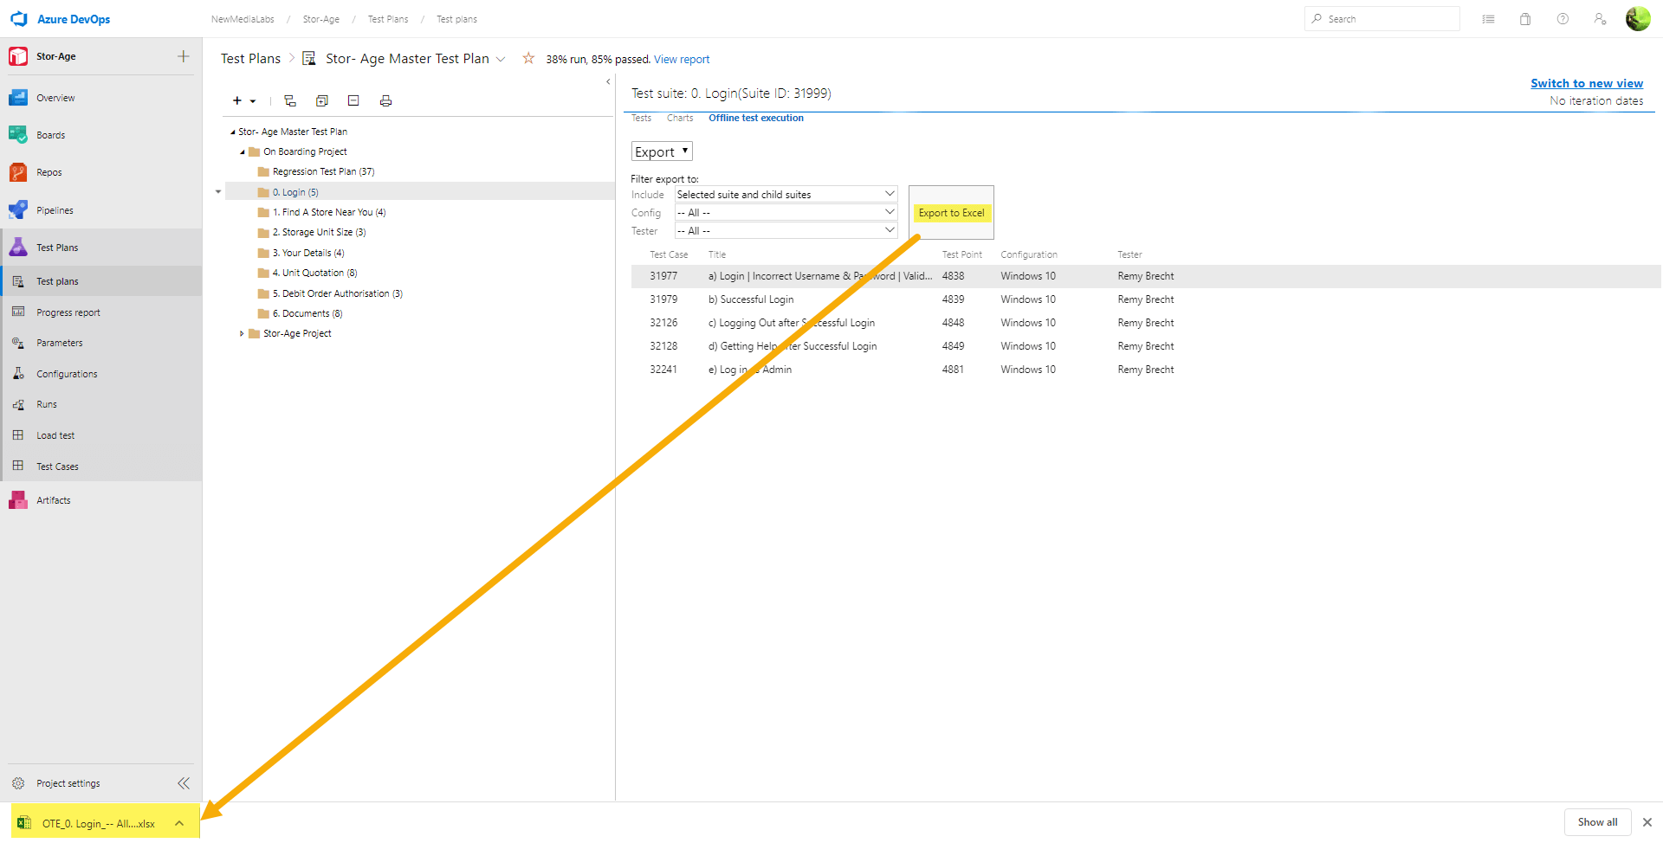Select test case 31979 Successful Login row

pyautogui.click(x=1146, y=299)
